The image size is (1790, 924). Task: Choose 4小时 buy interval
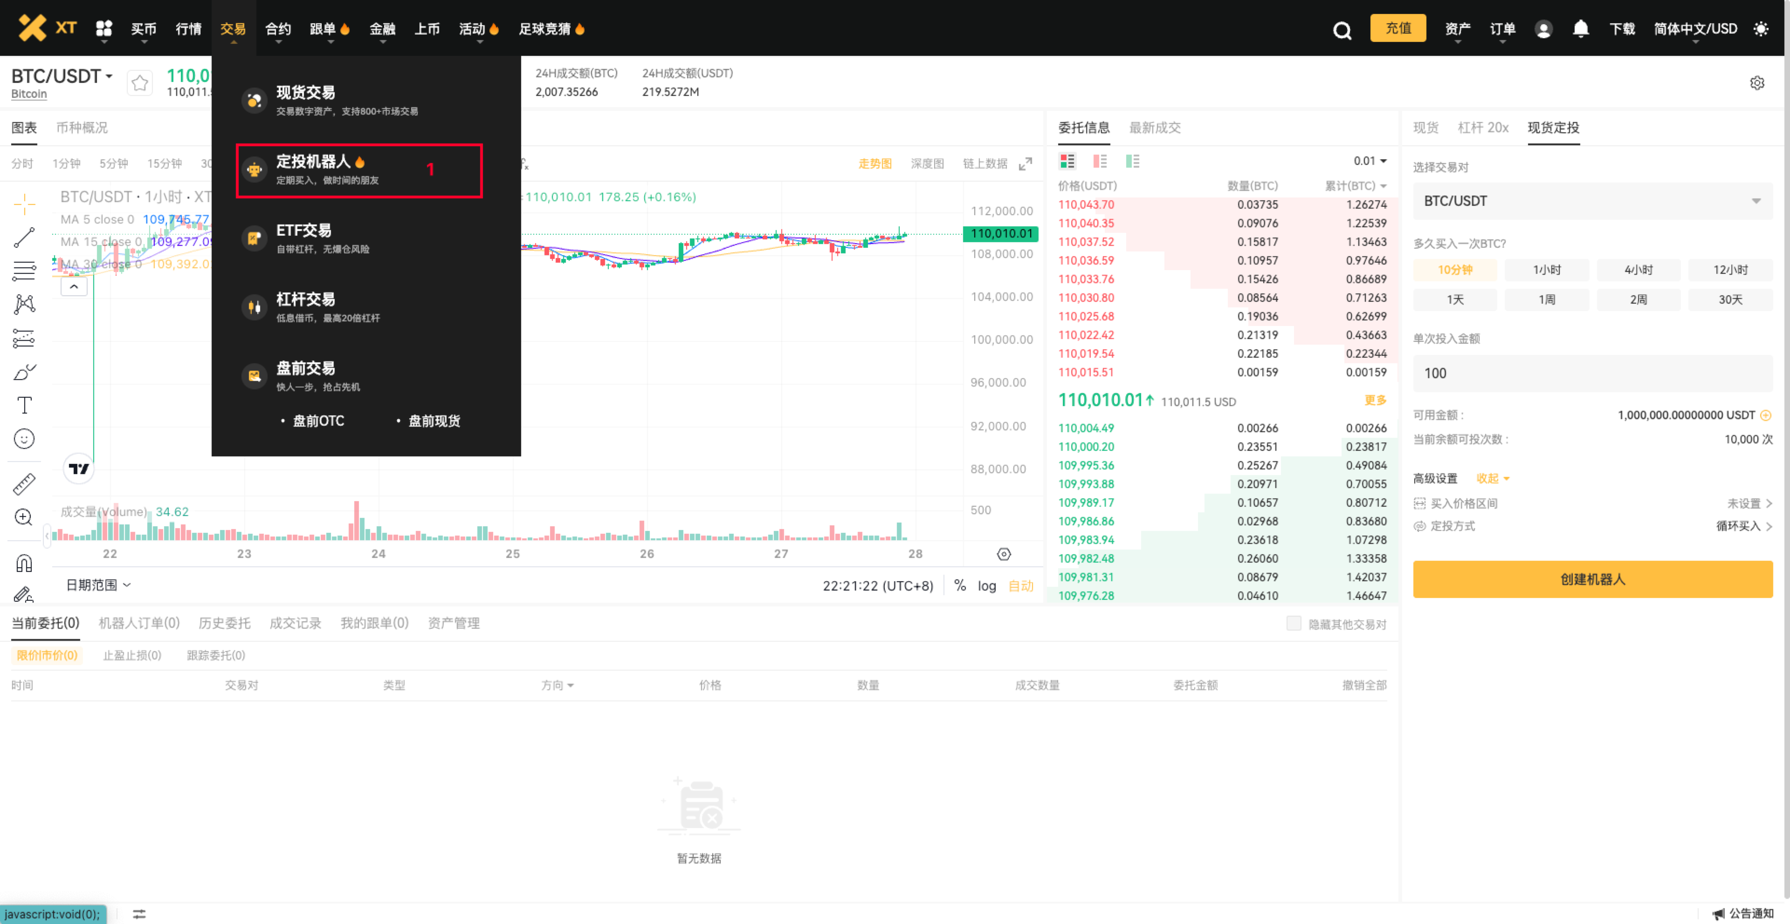click(1639, 270)
